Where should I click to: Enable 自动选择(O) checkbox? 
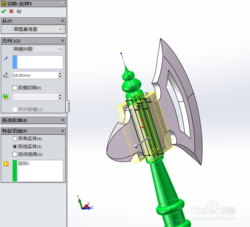point(15,154)
